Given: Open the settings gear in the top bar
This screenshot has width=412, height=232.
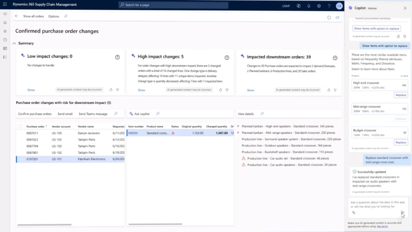Looking at the screenshot, I should pos(319,6).
